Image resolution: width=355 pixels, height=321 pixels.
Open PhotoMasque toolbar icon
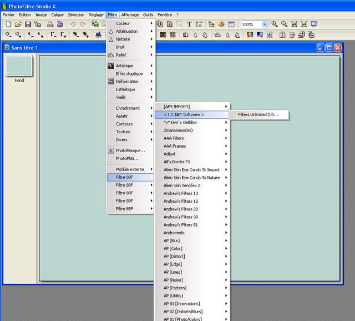coord(270,34)
